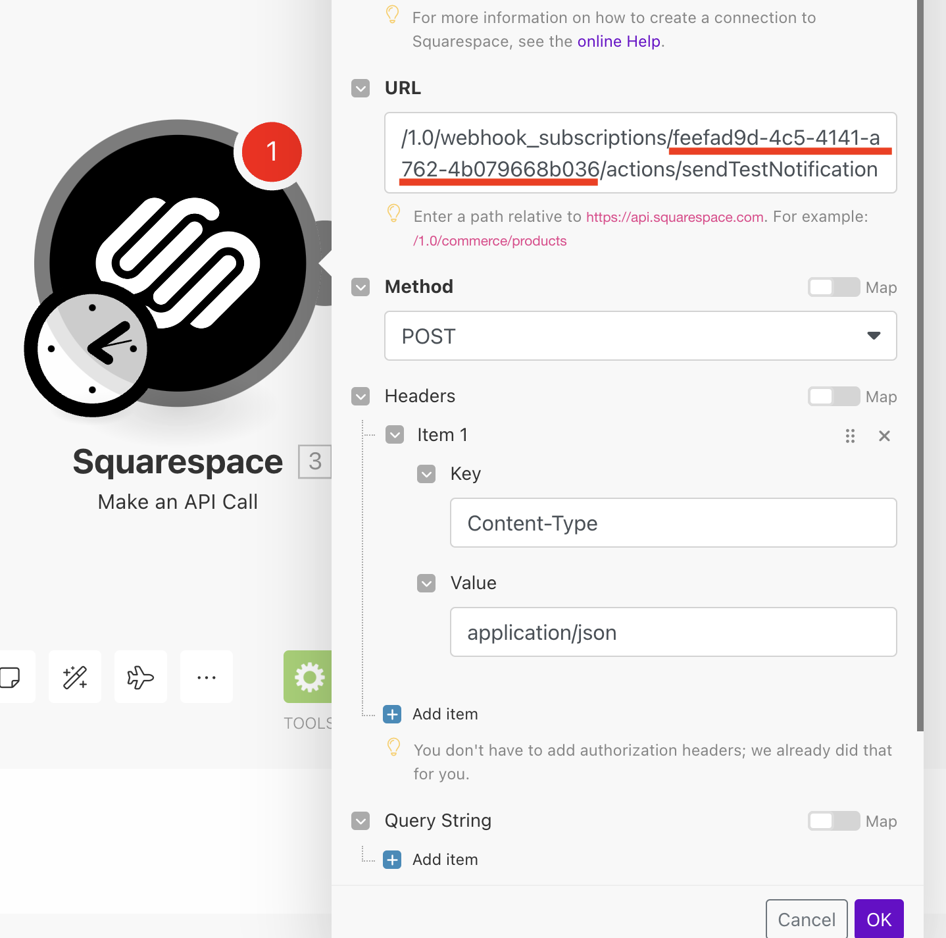
Task: Open the POST method dropdown
Action: 641,336
